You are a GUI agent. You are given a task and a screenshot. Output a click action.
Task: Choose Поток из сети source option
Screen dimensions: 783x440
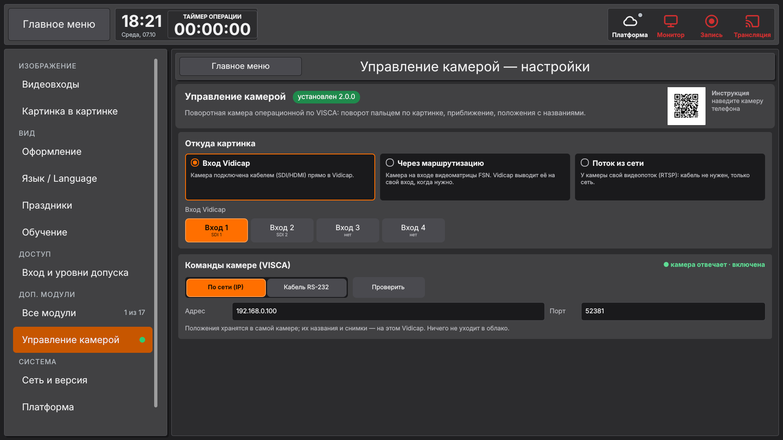(670, 177)
